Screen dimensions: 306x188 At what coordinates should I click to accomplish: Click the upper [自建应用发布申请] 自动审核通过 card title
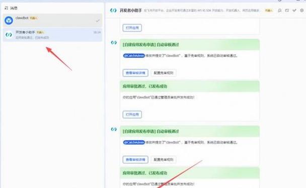[x=150, y=45]
